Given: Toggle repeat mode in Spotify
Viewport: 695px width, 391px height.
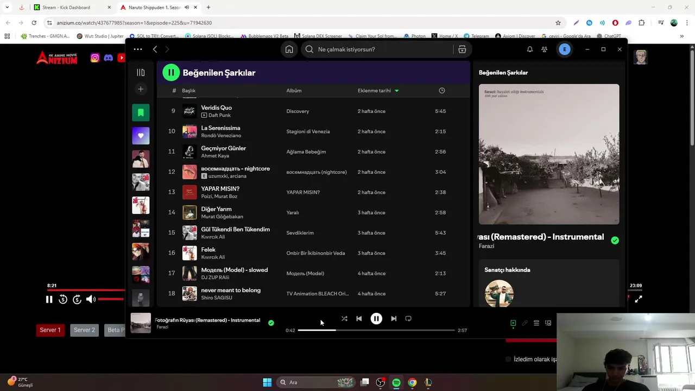Looking at the screenshot, I should 408,319.
